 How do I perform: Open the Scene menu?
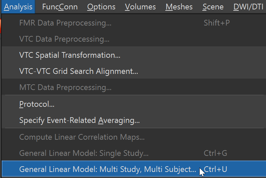click(213, 7)
